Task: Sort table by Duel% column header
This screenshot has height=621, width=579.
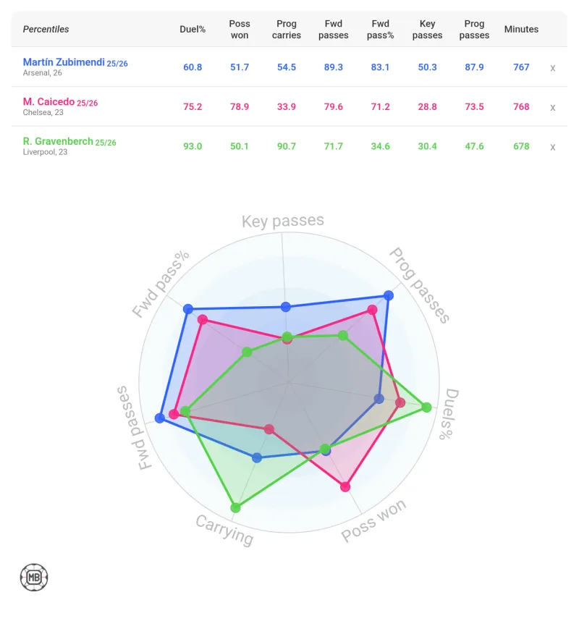Action: 193,30
